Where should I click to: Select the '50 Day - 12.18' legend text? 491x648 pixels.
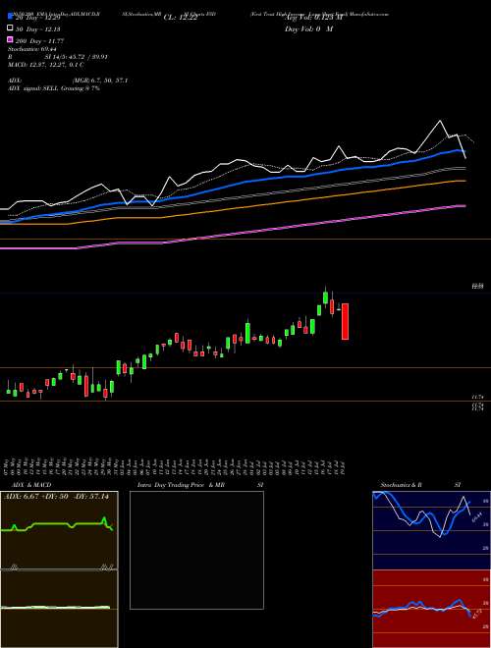click(37, 29)
